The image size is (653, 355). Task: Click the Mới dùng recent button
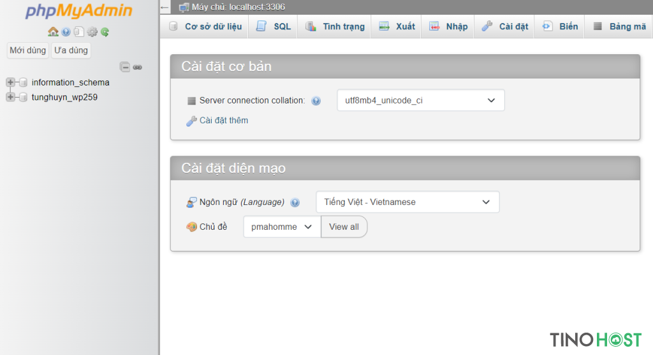tap(27, 50)
